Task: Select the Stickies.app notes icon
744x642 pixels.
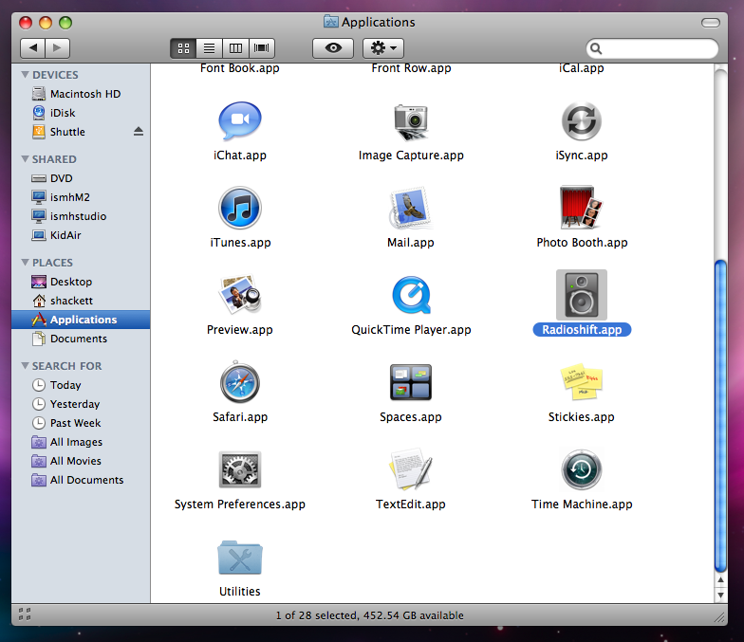Action: pyautogui.click(x=581, y=382)
